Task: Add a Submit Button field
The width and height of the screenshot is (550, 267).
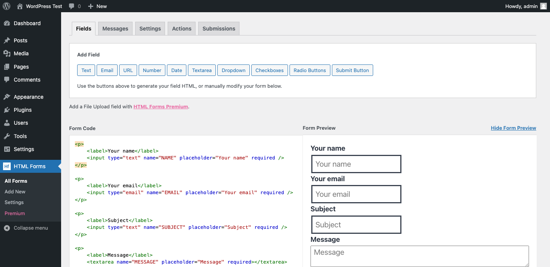Action: (352, 70)
